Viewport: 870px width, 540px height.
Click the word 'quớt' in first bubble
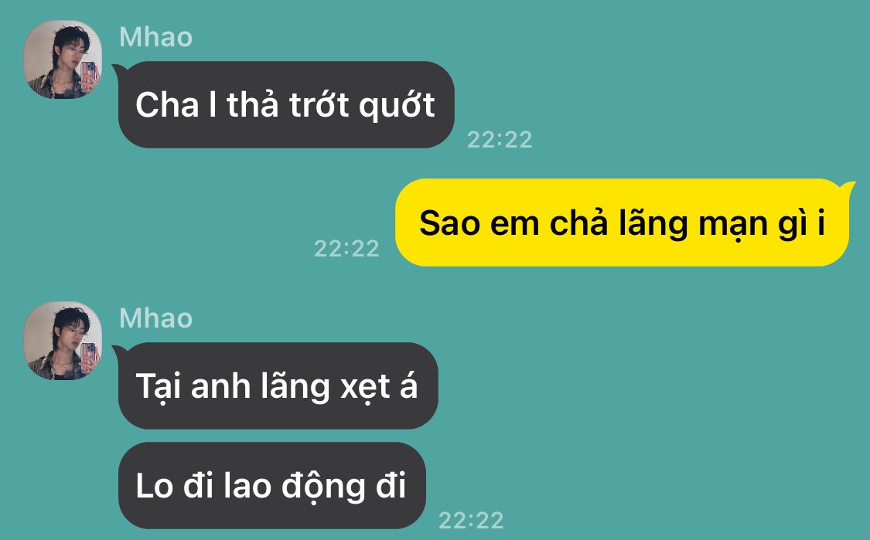coord(397,105)
